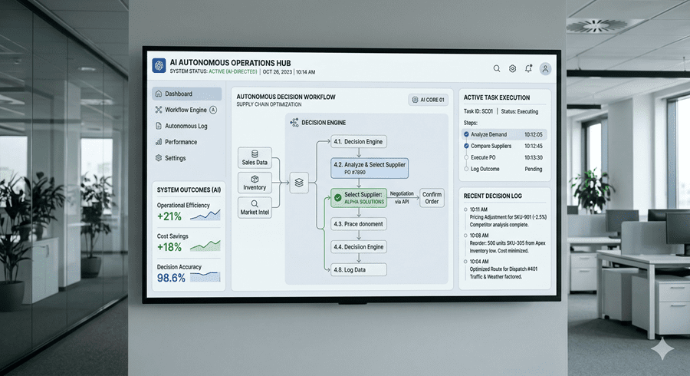Viewport: 690px width, 376px height.
Task: Open search with the magnifier icon
Action: (497, 68)
